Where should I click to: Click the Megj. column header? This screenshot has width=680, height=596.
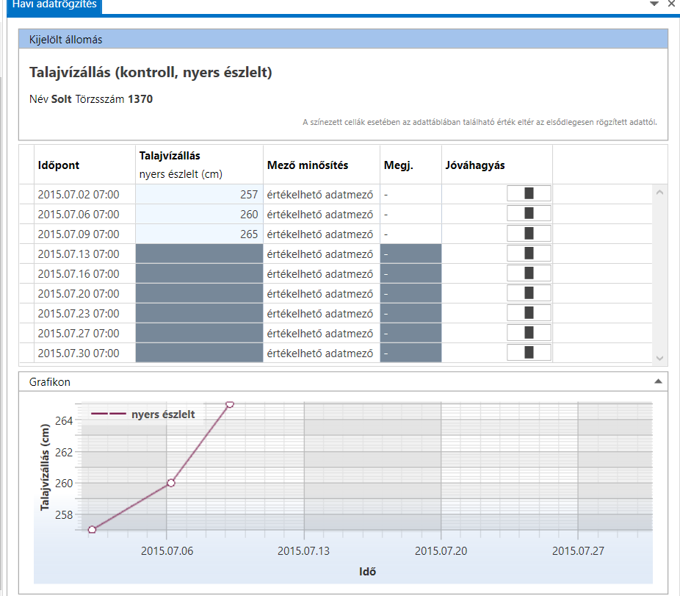(410, 165)
